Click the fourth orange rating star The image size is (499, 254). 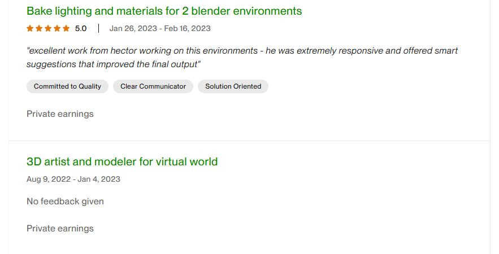[x=57, y=28]
